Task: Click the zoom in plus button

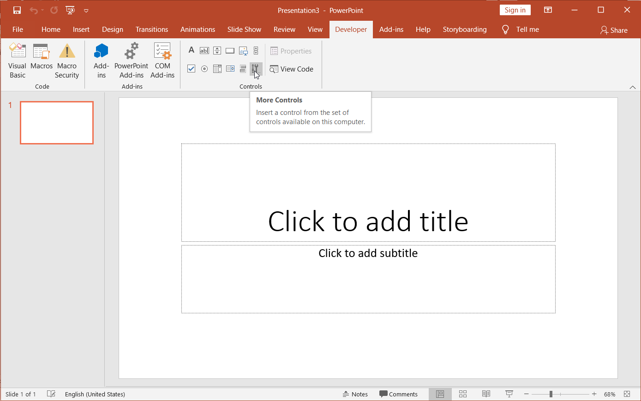Action: [594, 394]
